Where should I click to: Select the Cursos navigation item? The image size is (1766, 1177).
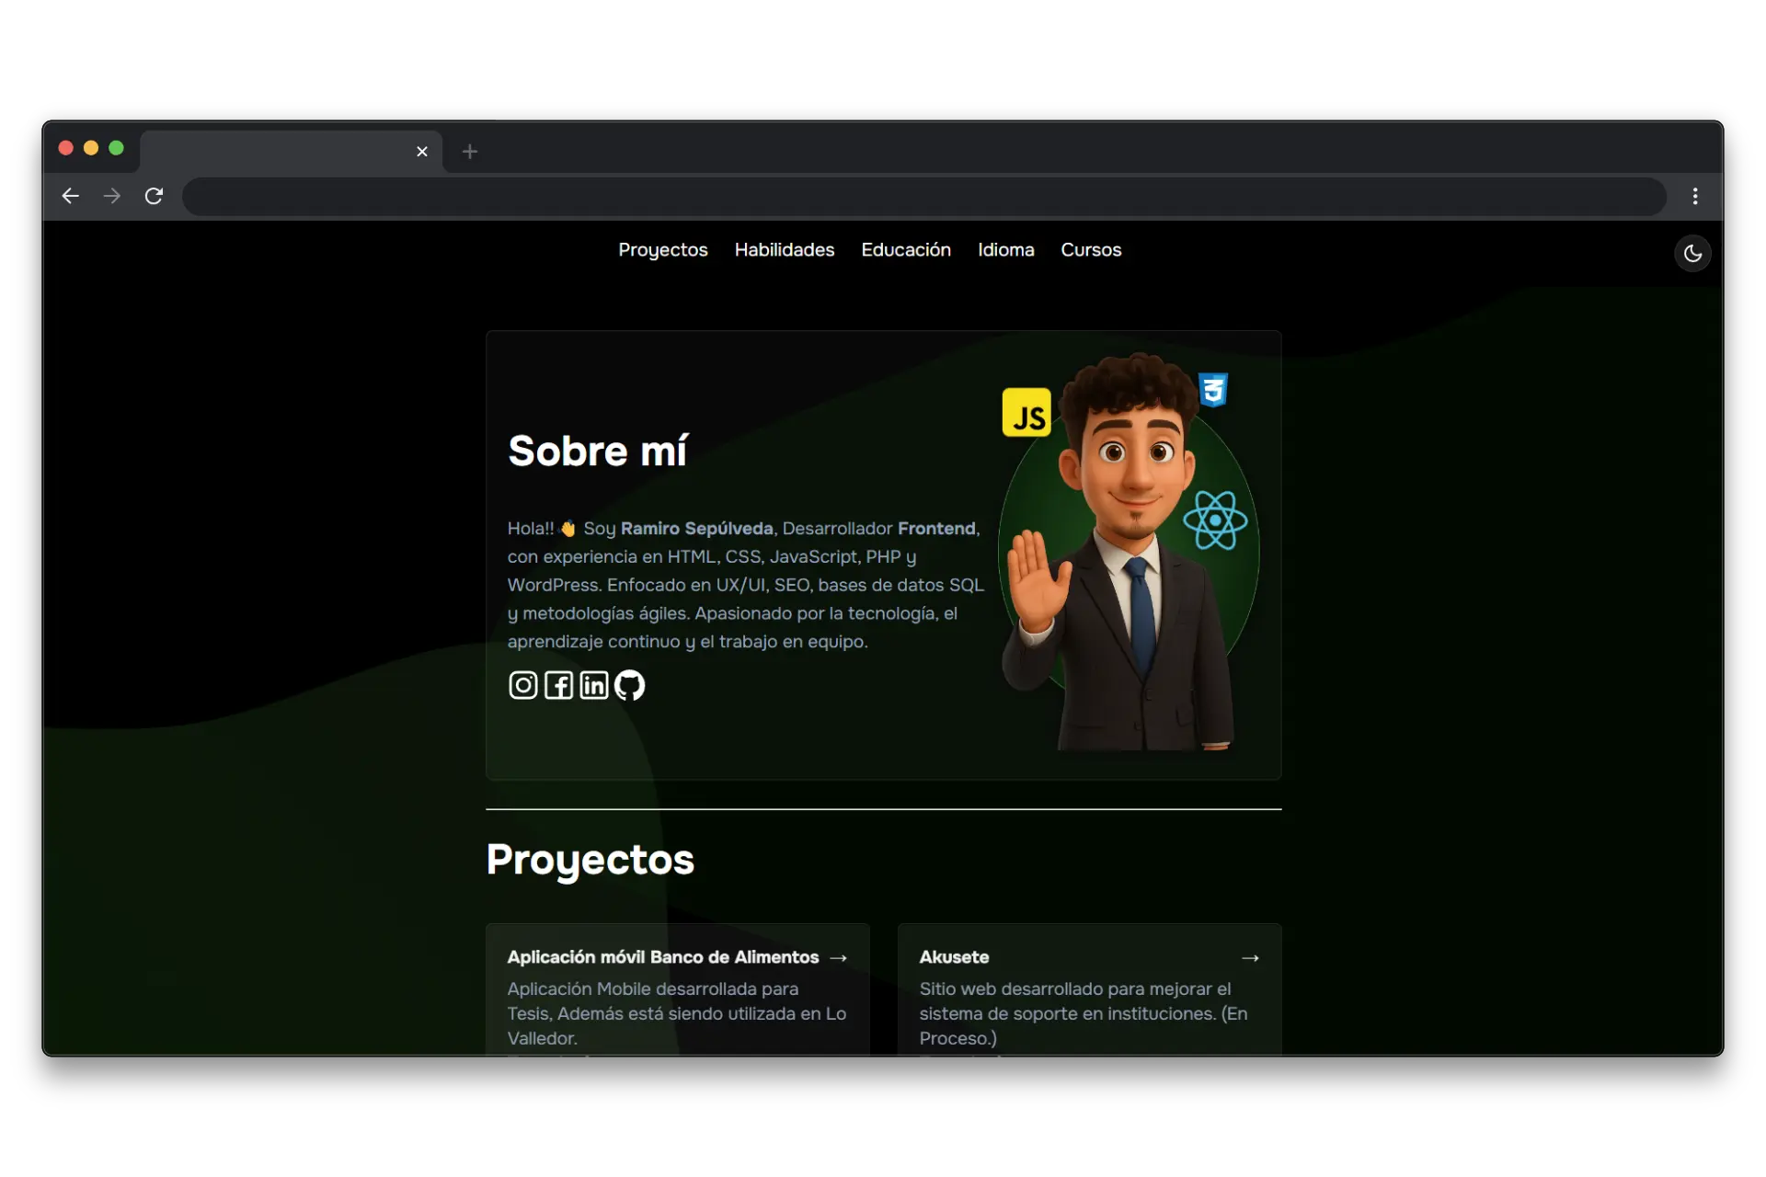click(x=1091, y=249)
